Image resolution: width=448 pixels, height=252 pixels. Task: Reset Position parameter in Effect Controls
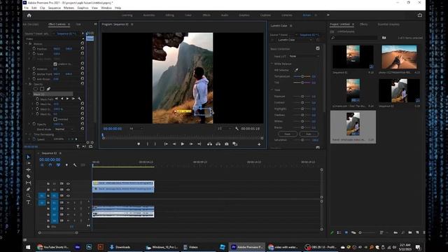click(x=83, y=48)
